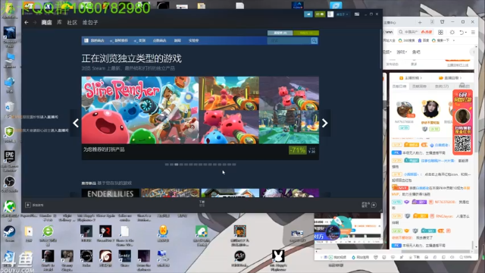Open the 百度 bookmark in browser
The width and height of the screenshot is (485, 273).
tap(424, 40)
